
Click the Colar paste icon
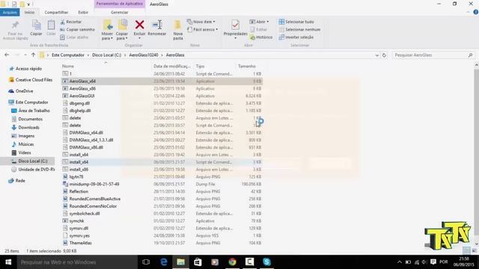click(51, 28)
